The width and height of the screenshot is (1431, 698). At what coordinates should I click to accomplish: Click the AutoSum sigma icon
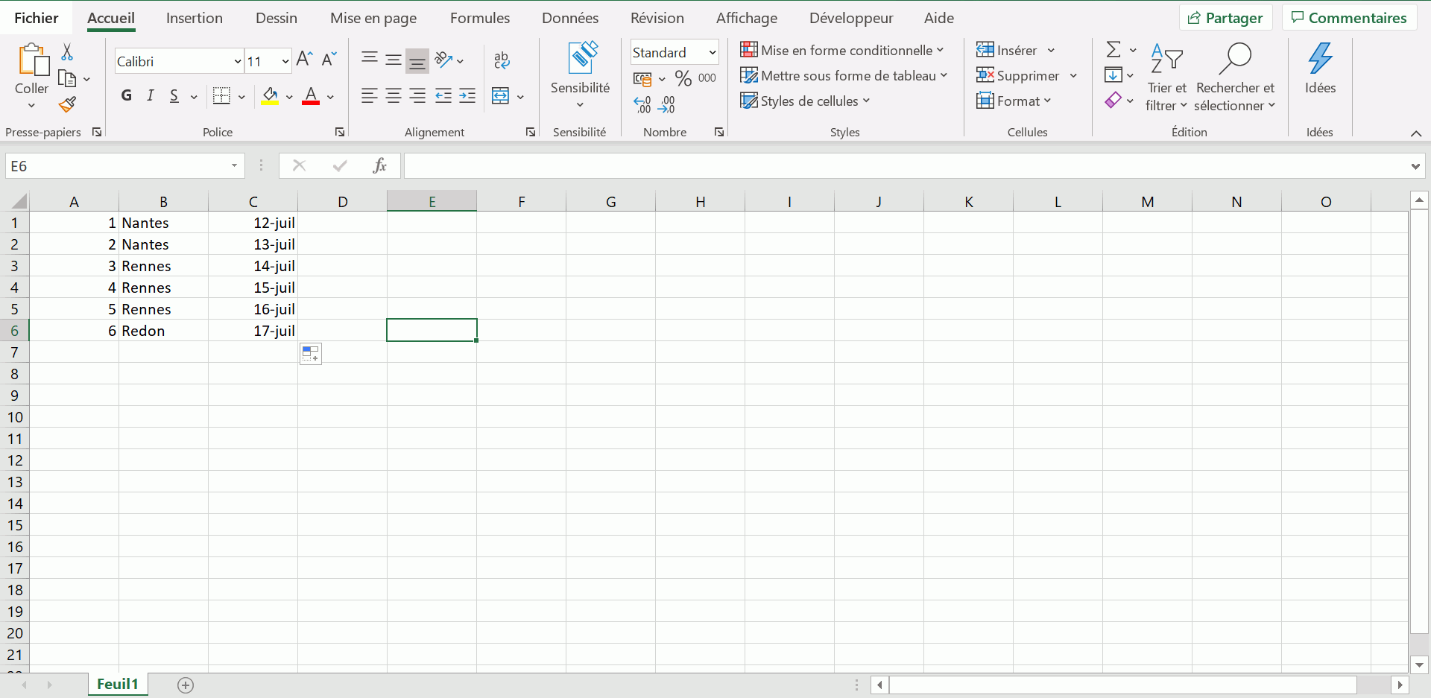[1113, 50]
